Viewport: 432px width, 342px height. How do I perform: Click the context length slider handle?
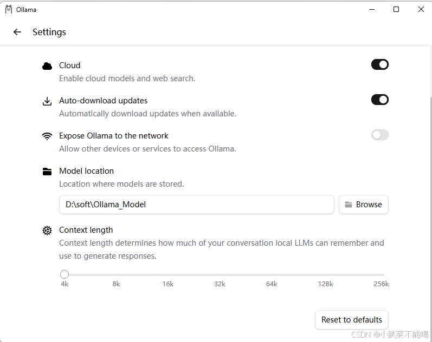click(65, 274)
